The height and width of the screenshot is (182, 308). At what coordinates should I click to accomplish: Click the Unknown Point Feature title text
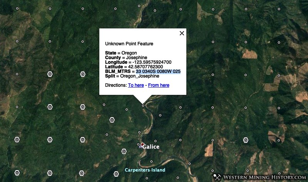(129, 44)
